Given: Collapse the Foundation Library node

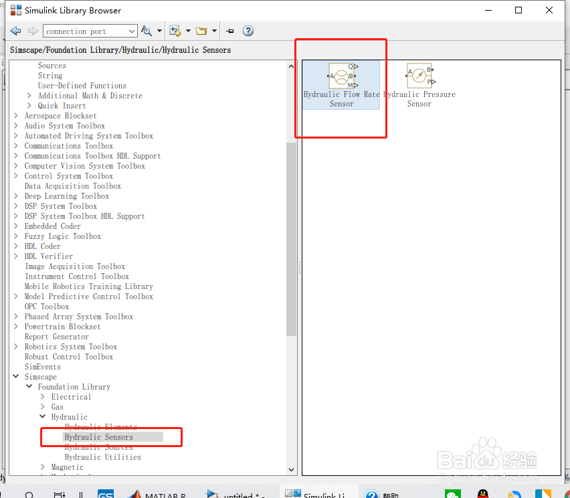Looking at the screenshot, I should coord(29,386).
